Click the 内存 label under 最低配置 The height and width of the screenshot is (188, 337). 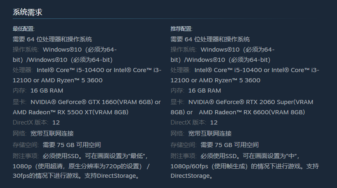click(x=19, y=91)
